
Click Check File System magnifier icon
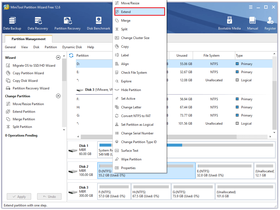pos(117,73)
